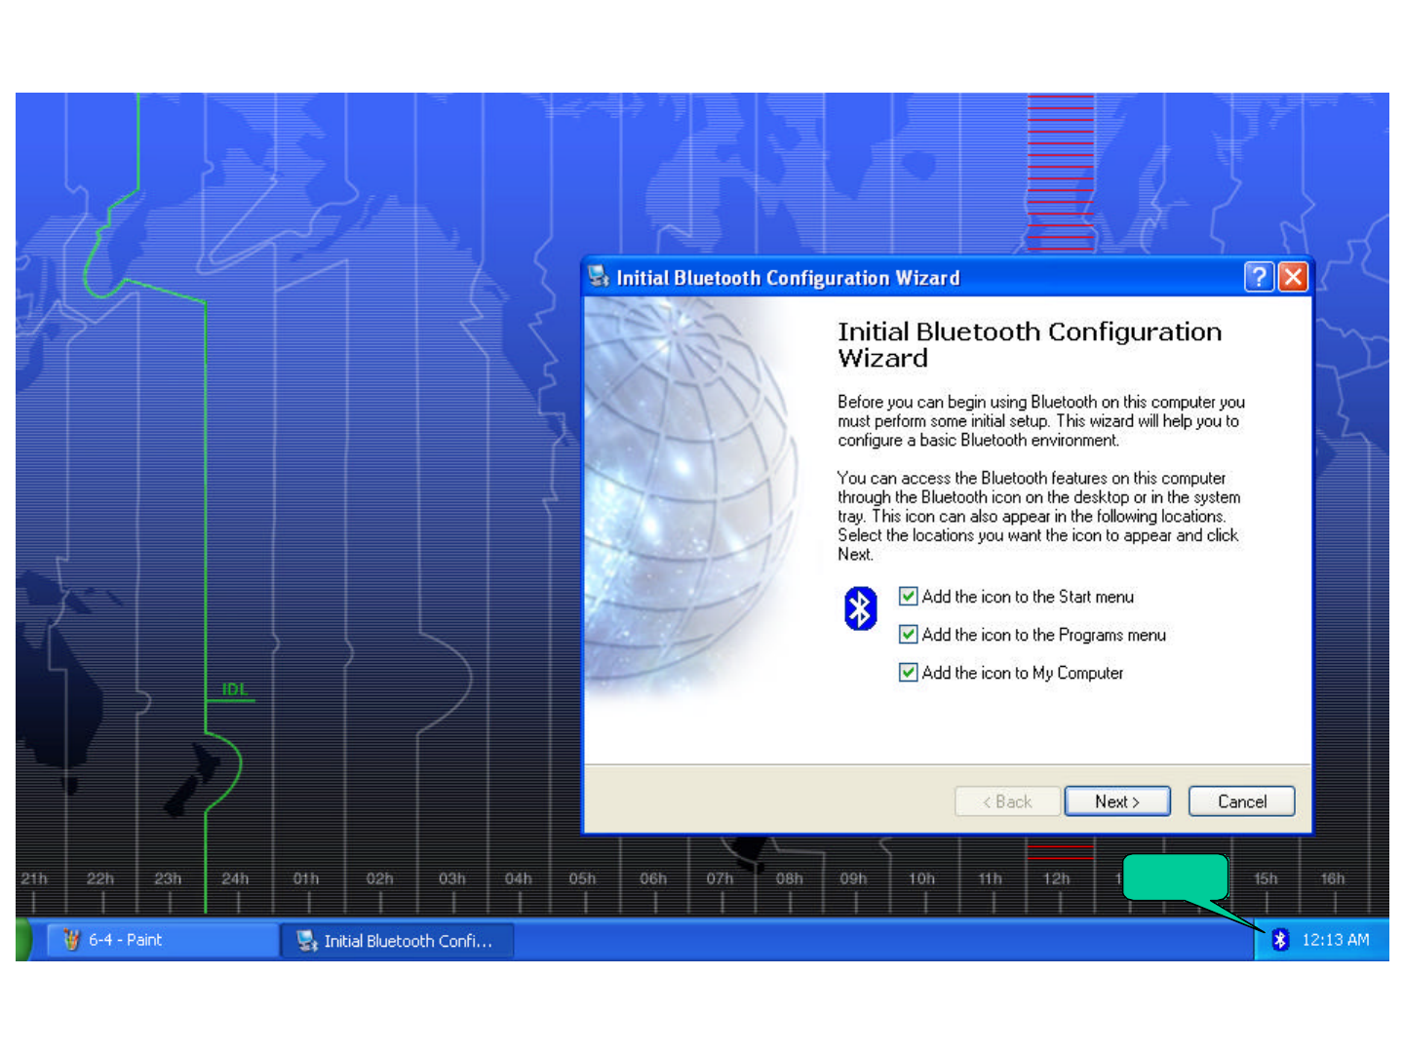
Task: Switch to 6-4 - Paint taskbar item
Action: click(161, 940)
